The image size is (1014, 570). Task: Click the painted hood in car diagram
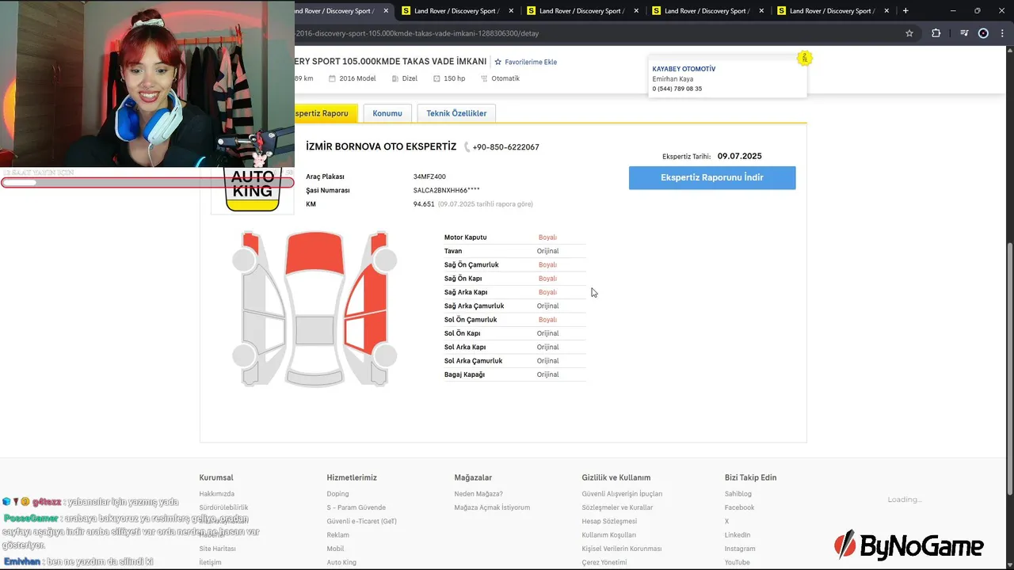[314, 253]
